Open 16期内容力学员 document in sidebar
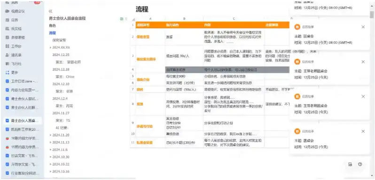The height and width of the screenshot is (180, 375). pos(22,138)
